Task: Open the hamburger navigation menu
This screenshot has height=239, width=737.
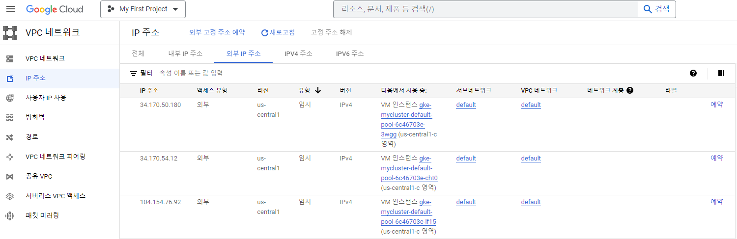Action: click(x=10, y=9)
